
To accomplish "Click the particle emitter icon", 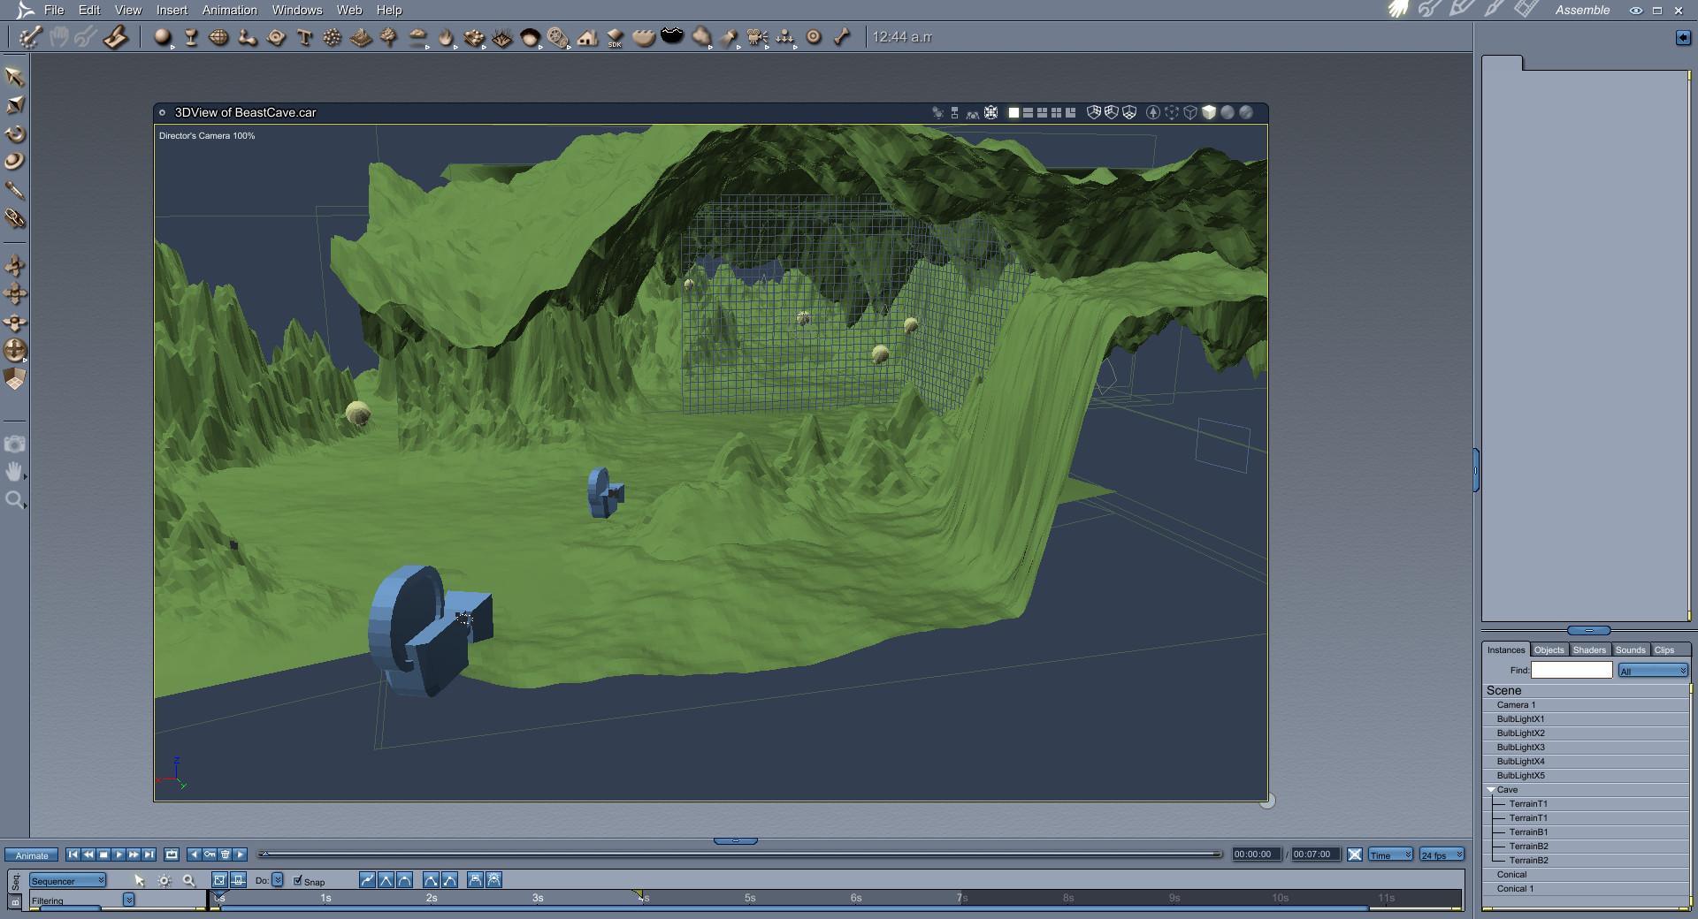I will click(332, 37).
